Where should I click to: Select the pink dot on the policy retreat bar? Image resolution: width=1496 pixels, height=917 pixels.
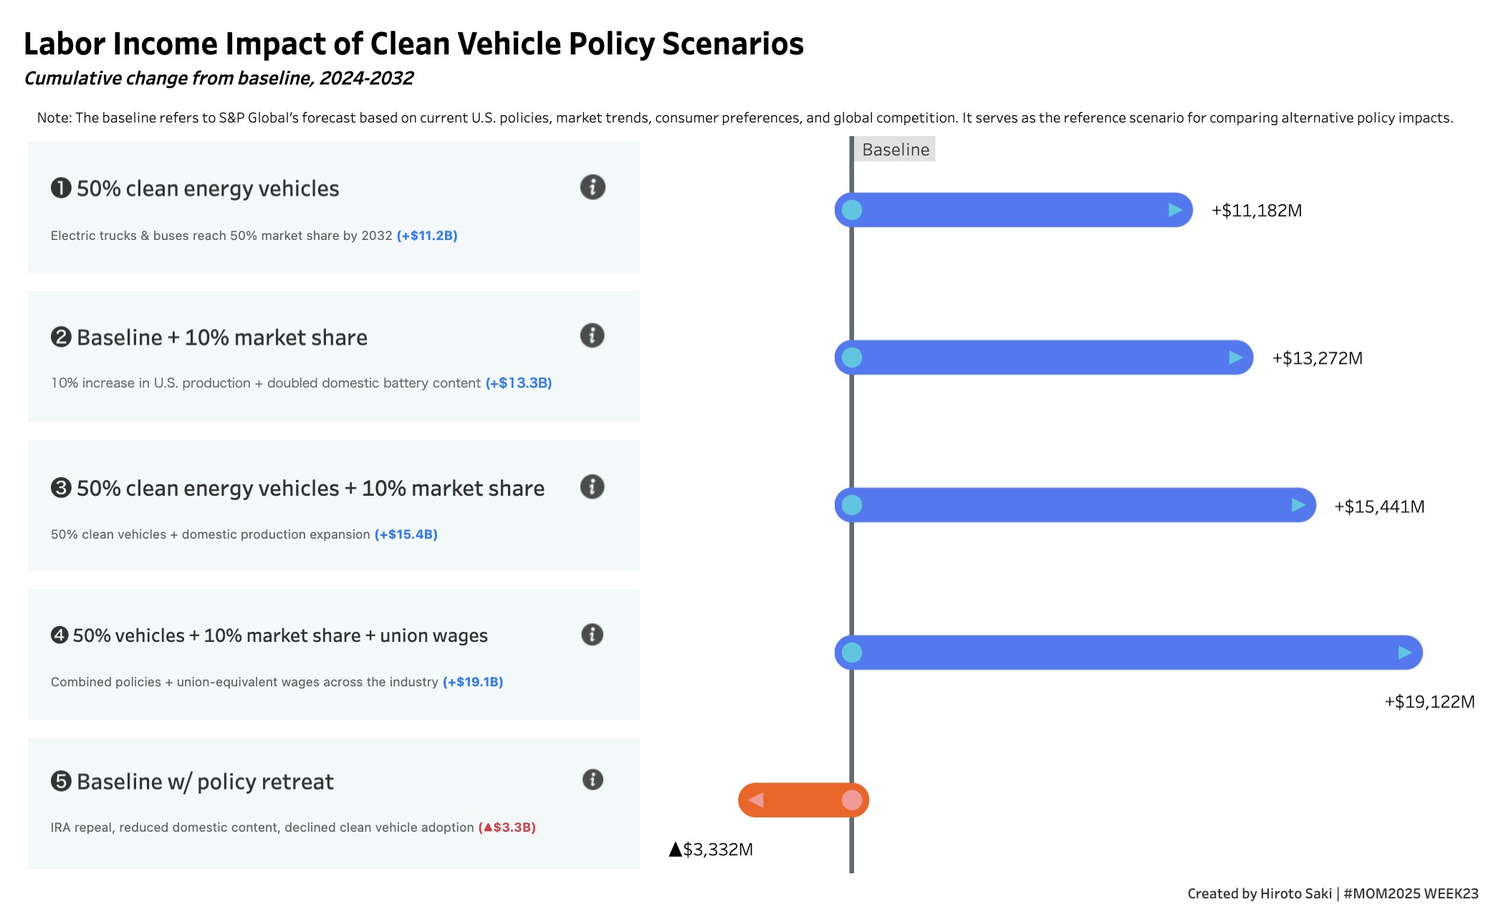(x=852, y=800)
